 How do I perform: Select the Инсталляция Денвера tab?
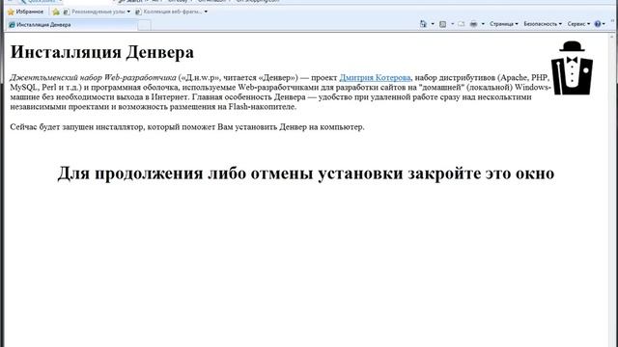click(72, 25)
